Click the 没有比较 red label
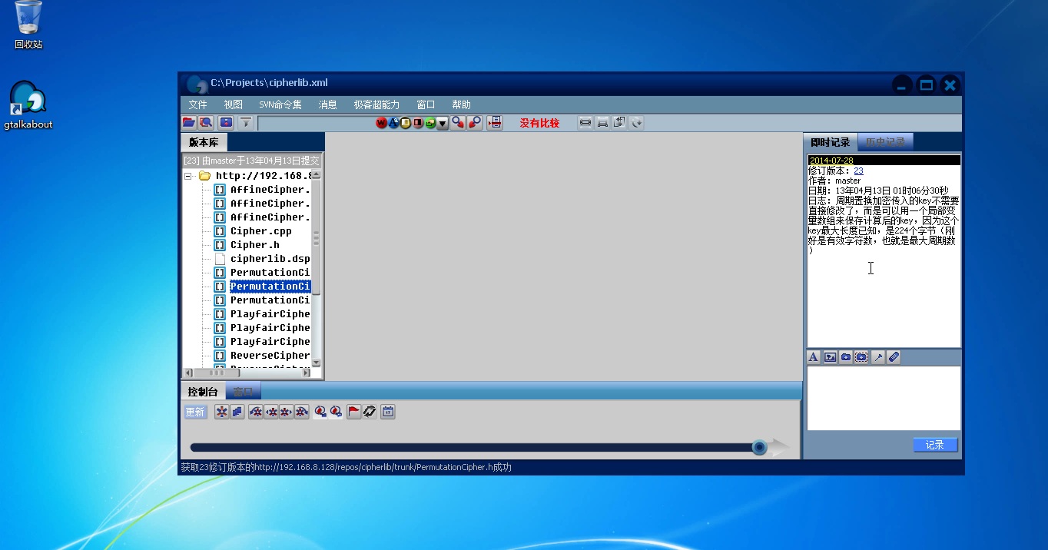The image size is (1048, 550). click(539, 123)
